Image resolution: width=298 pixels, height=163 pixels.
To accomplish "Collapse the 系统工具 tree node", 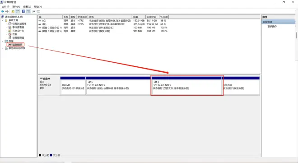I will 2,20.
